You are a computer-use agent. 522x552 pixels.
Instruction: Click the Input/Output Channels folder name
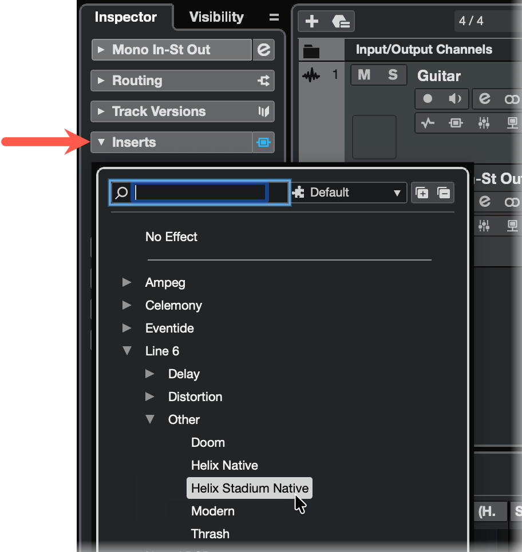(x=424, y=50)
